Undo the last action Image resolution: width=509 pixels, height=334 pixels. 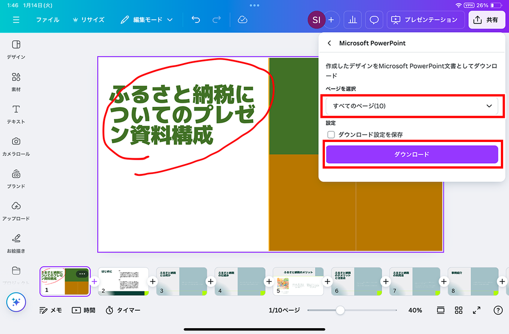pyautogui.click(x=196, y=20)
